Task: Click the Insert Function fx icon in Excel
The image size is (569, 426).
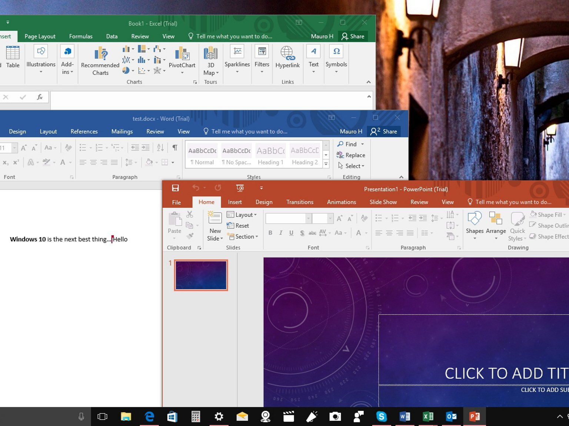Action: (40, 97)
